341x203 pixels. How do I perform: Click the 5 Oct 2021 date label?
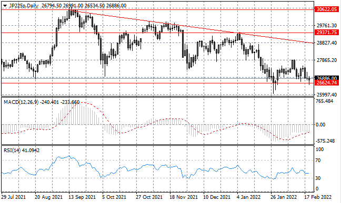coord(114,197)
